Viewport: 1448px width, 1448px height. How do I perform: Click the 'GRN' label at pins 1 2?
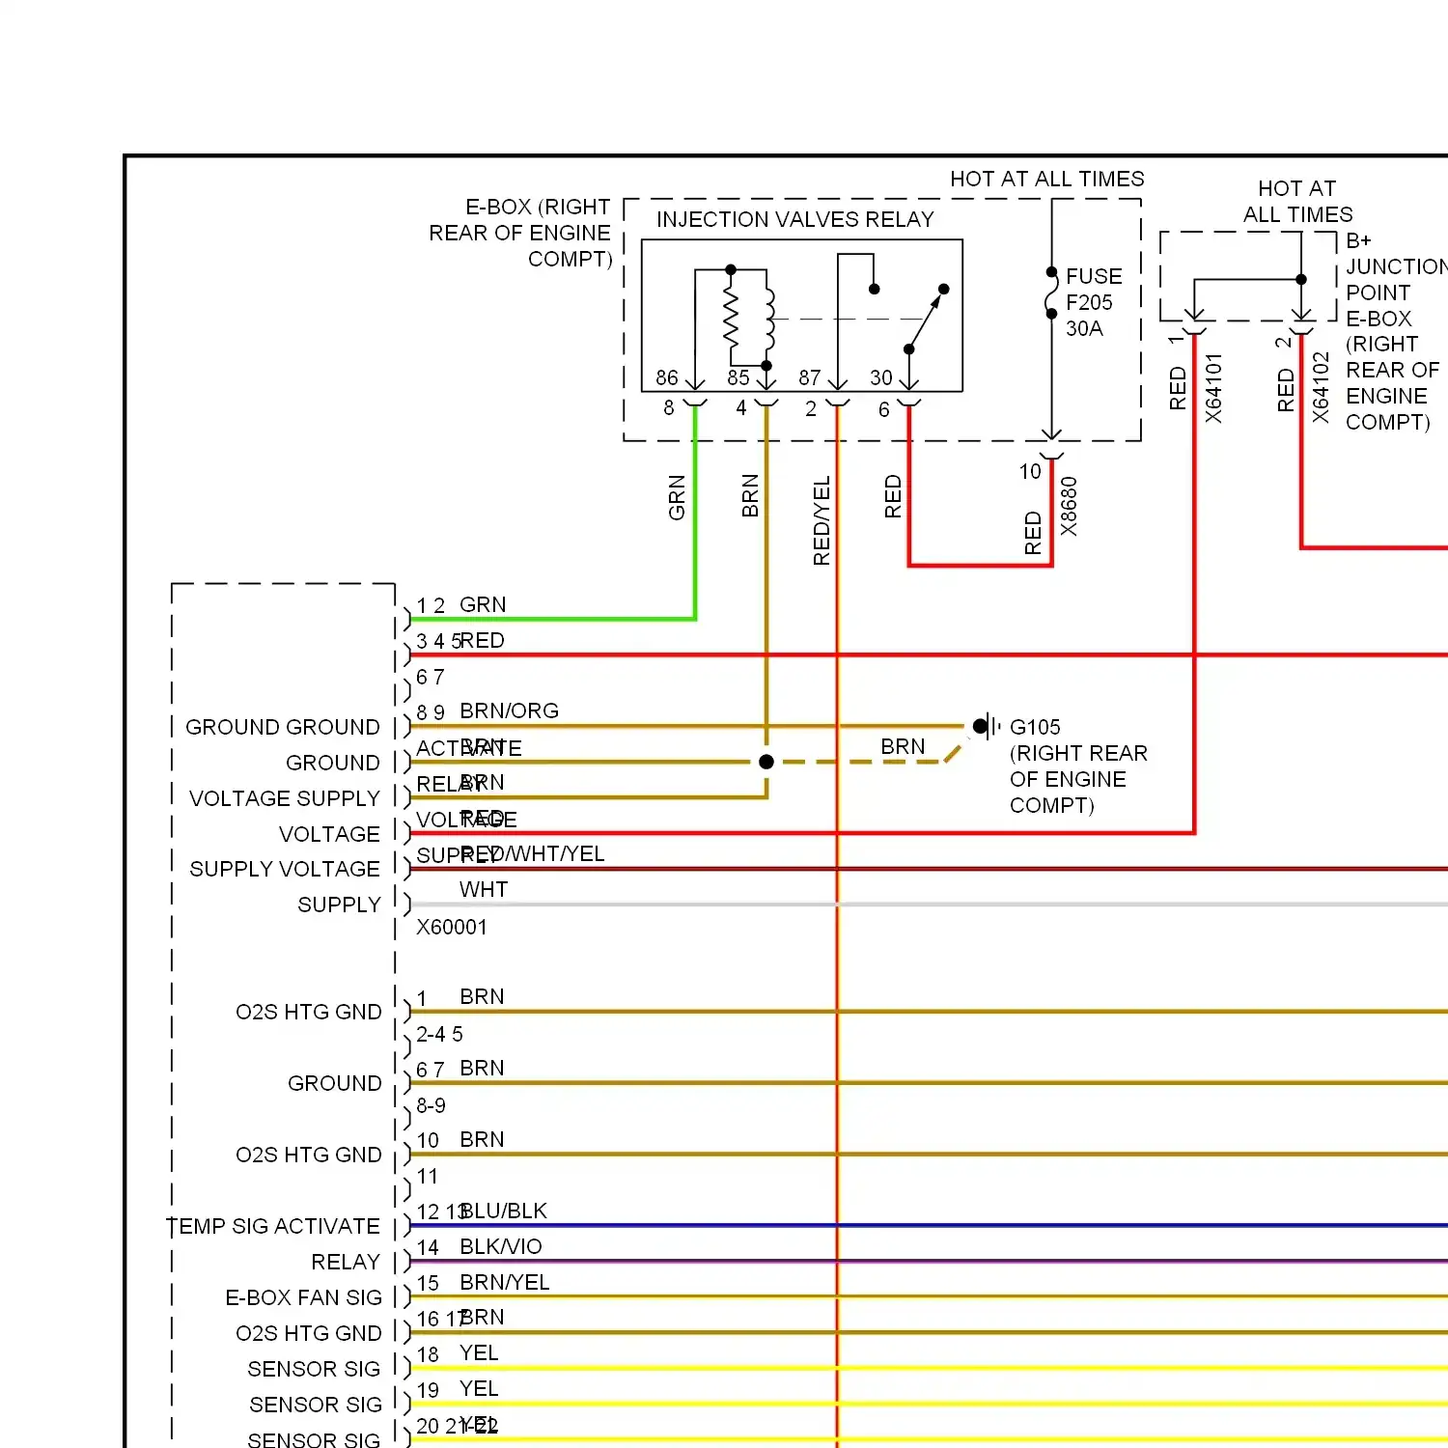(483, 604)
